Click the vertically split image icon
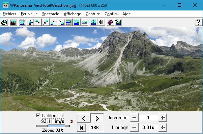203x134 pixels. (x=93, y=22)
